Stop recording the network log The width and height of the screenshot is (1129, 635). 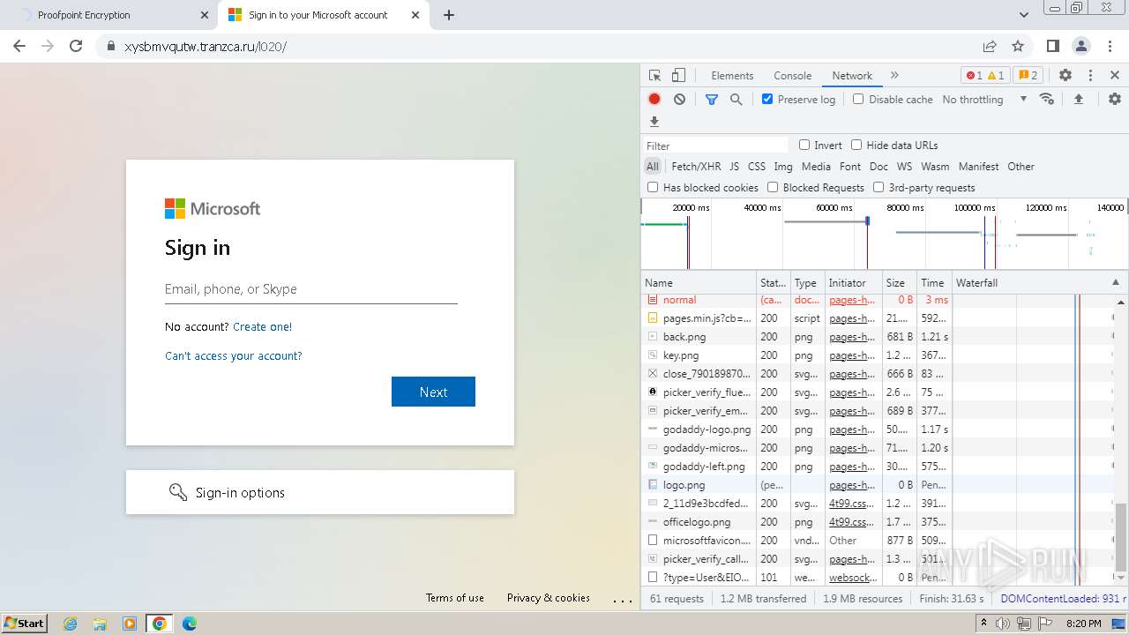pos(654,100)
